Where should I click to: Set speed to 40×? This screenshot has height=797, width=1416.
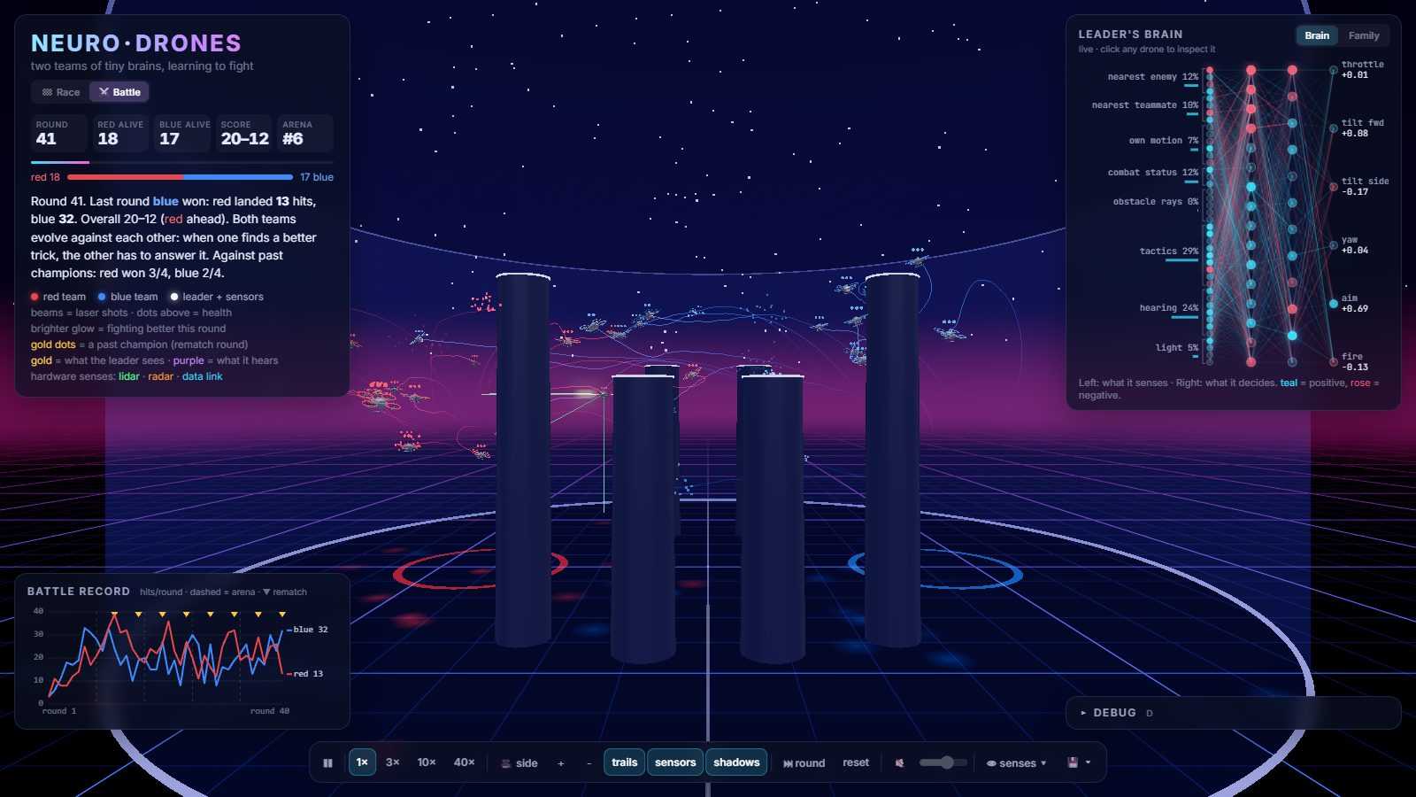point(465,762)
